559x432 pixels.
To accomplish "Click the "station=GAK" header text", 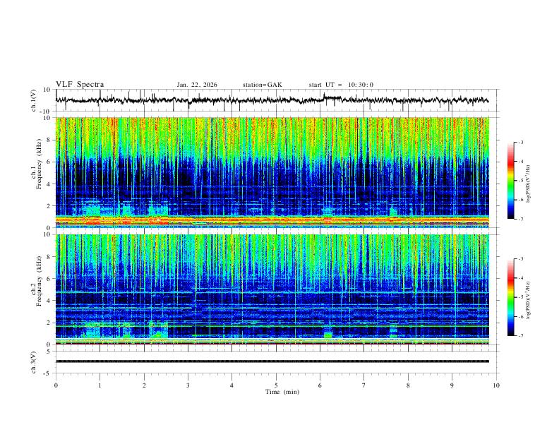I will [262, 85].
